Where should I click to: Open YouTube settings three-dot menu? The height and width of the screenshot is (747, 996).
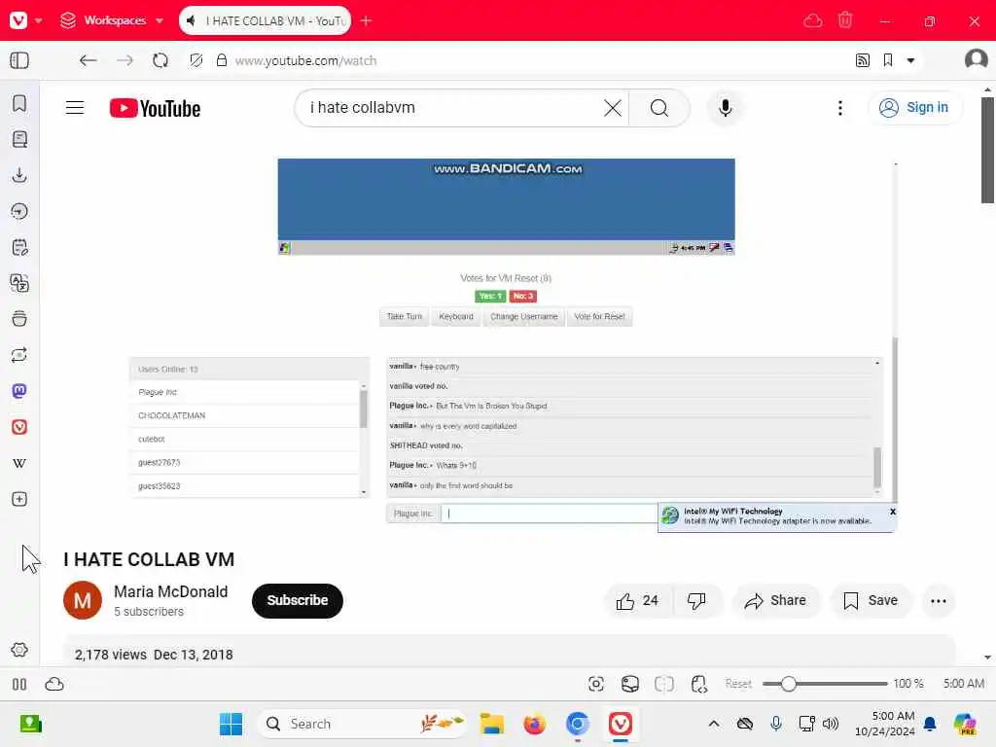coord(839,108)
